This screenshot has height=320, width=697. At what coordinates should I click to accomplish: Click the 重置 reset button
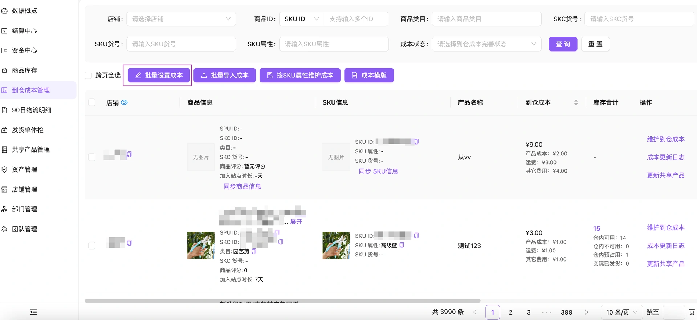(x=595, y=44)
